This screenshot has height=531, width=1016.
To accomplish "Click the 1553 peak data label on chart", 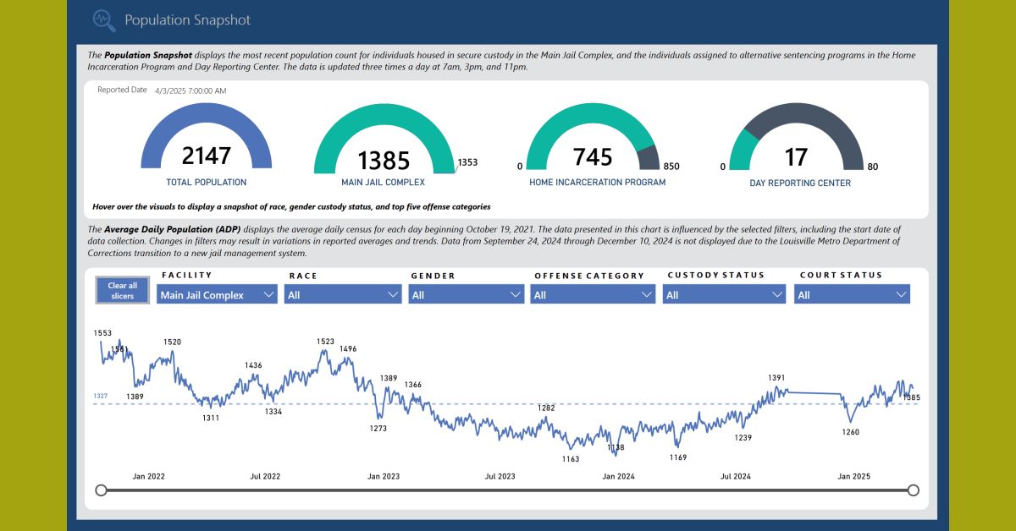I will 102,334.
